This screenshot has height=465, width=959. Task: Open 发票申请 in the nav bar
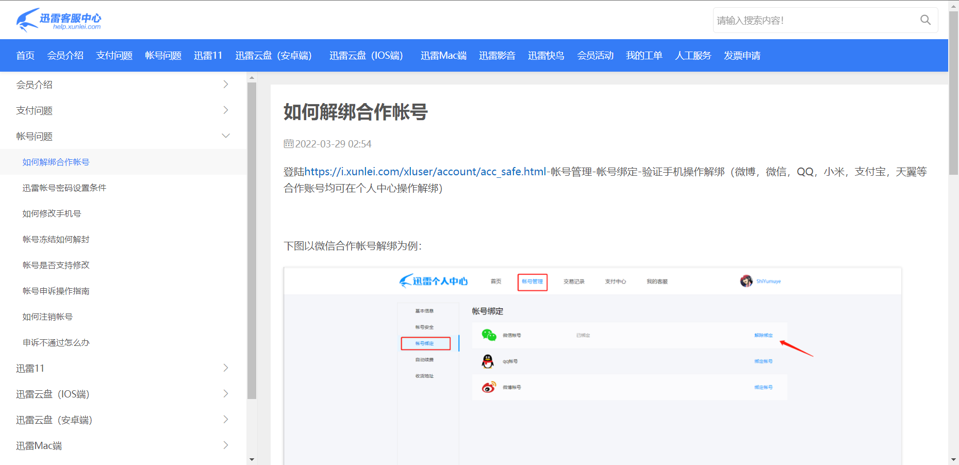[x=742, y=55]
